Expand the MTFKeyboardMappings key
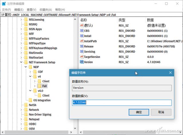 click(21, 48)
